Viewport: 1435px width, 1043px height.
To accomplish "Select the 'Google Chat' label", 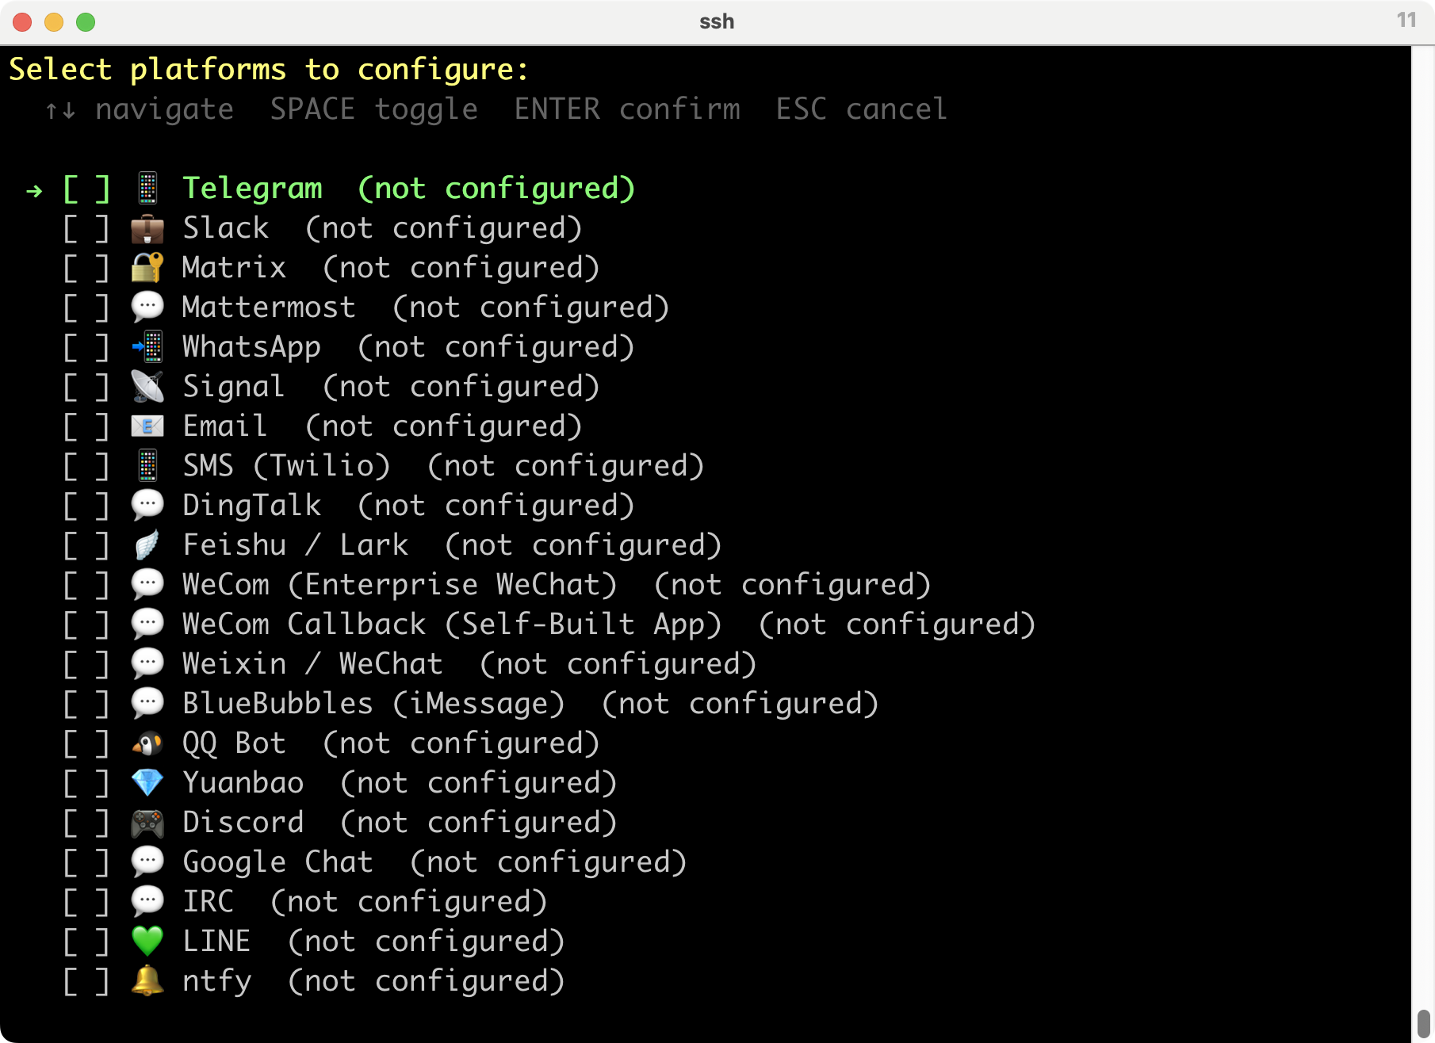I will pos(277,862).
